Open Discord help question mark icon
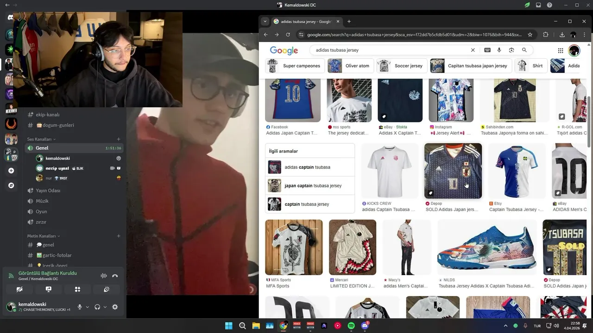 (549, 5)
